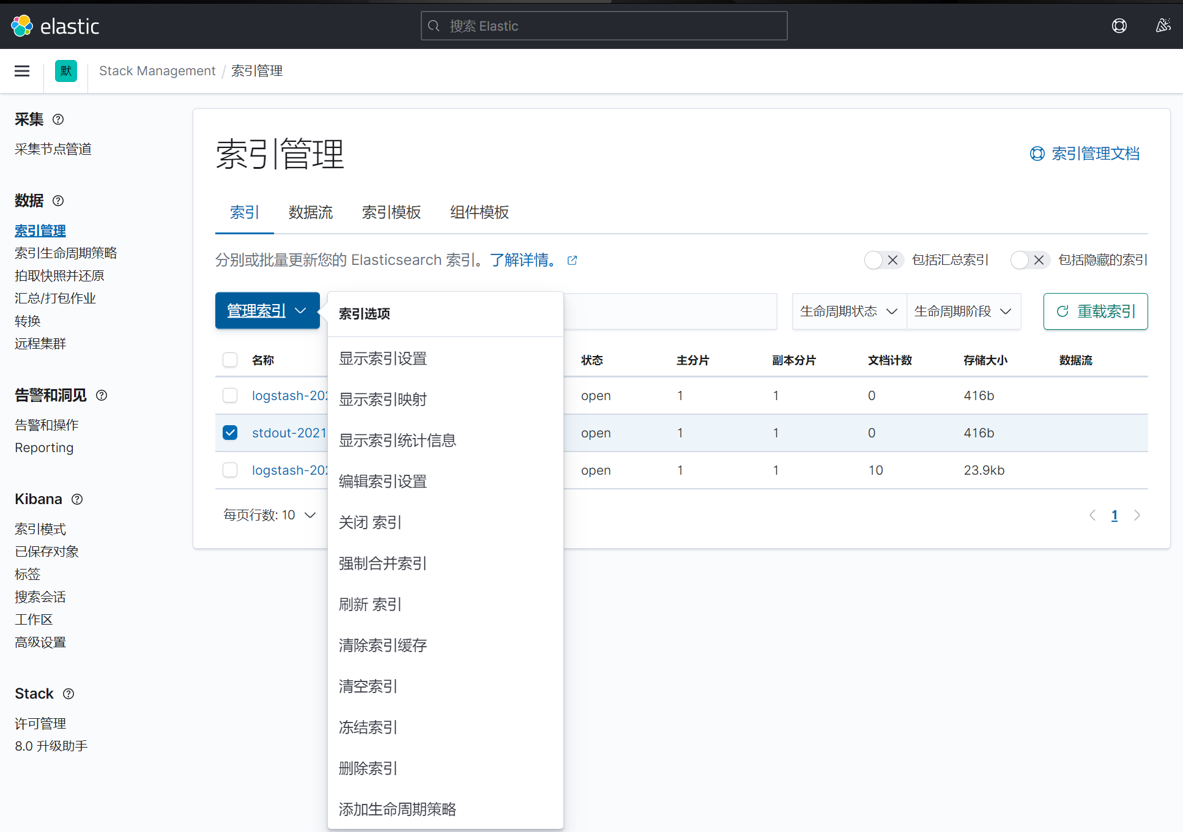Switch to the 索引 tab
1183x832 pixels.
coord(245,212)
